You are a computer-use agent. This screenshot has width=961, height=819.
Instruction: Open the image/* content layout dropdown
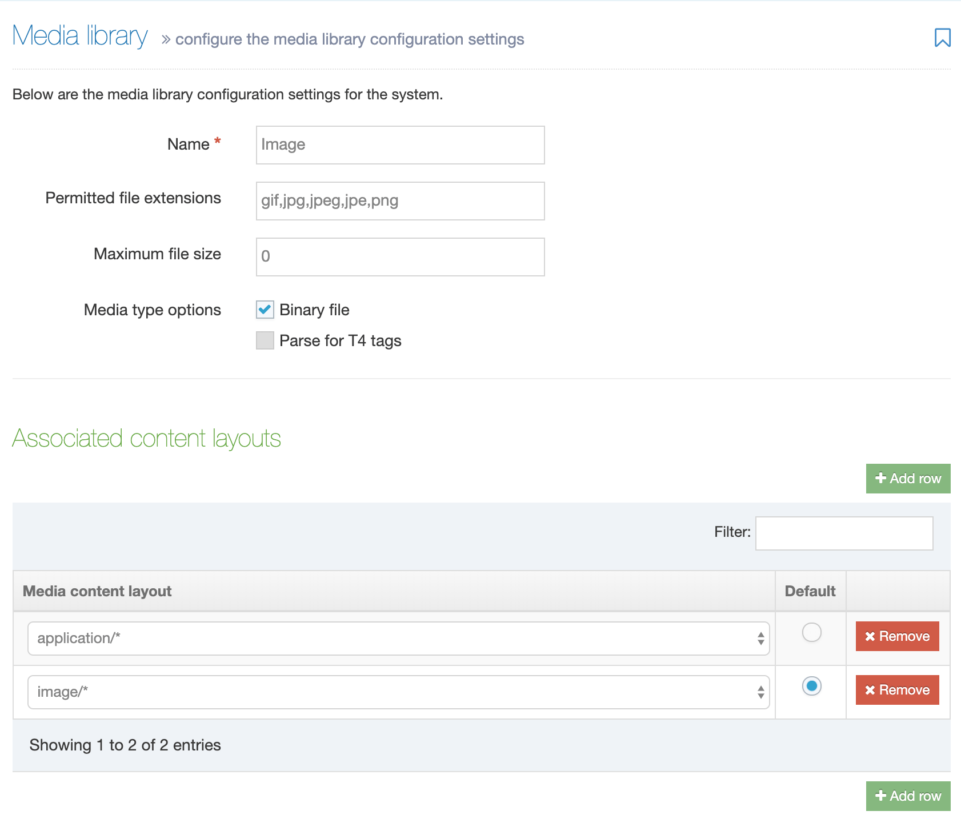point(398,692)
